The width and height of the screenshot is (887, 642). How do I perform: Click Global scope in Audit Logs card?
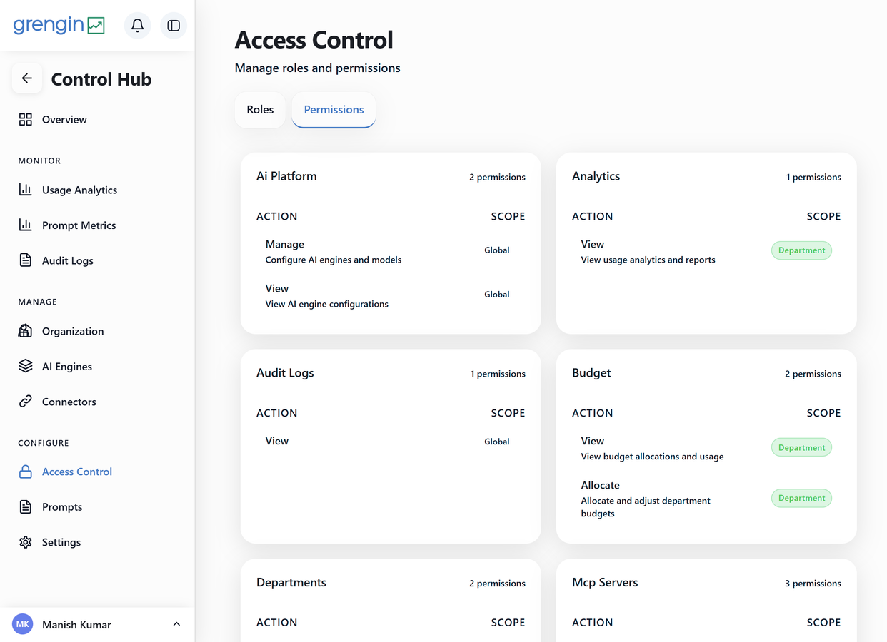point(497,442)
